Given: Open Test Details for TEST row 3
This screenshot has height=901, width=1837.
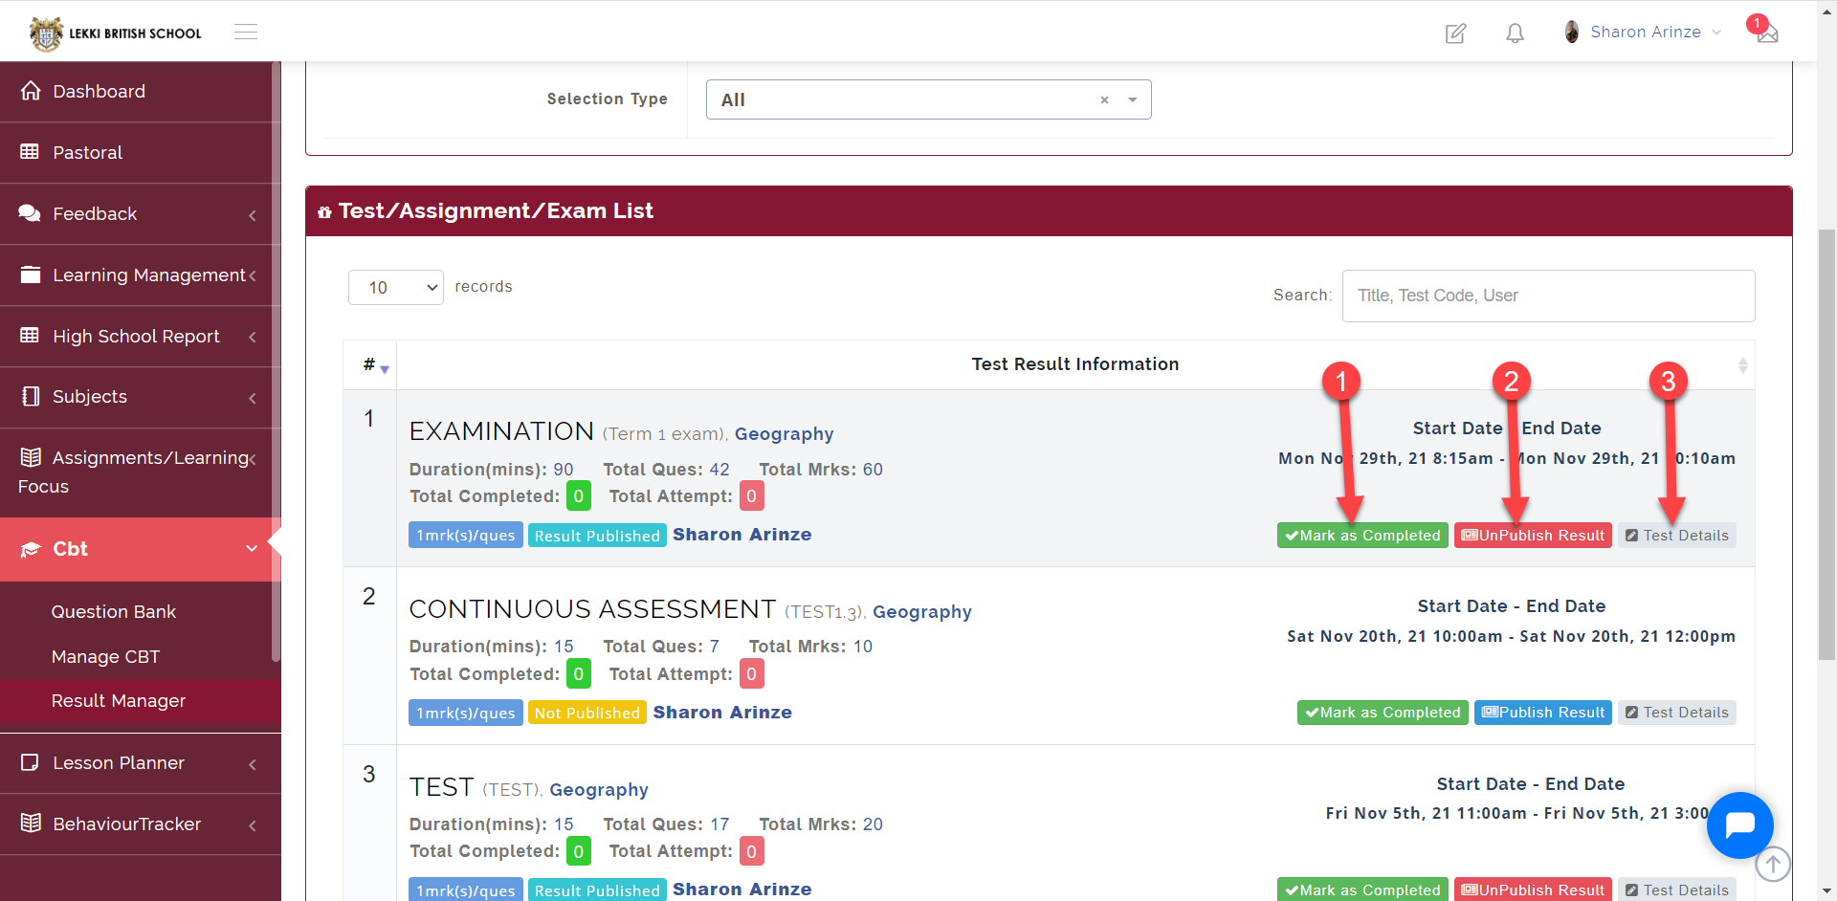Looking at the screenshot, I should pos(1677,890).
